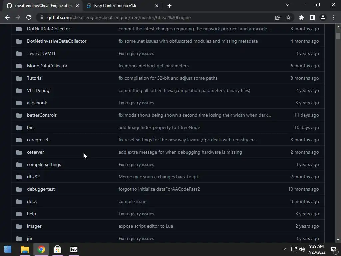Show hidden tray icons chevron
This screenshot has height=256, width=341.
tap(286, 249)
